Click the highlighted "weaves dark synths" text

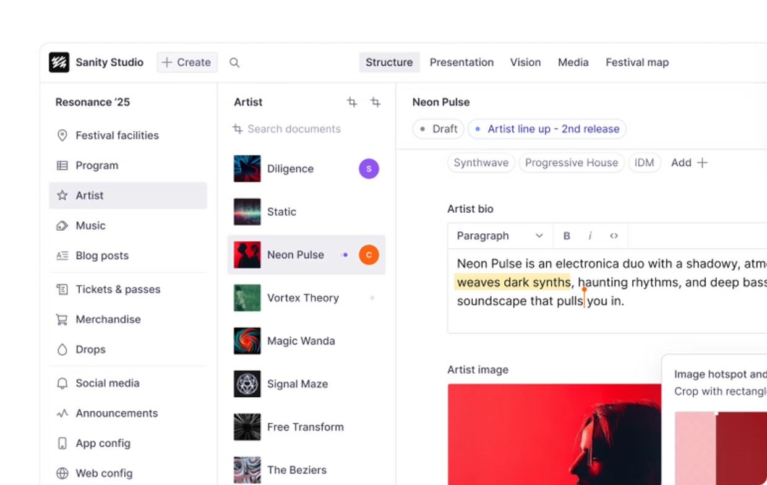[x=513, y=283]
